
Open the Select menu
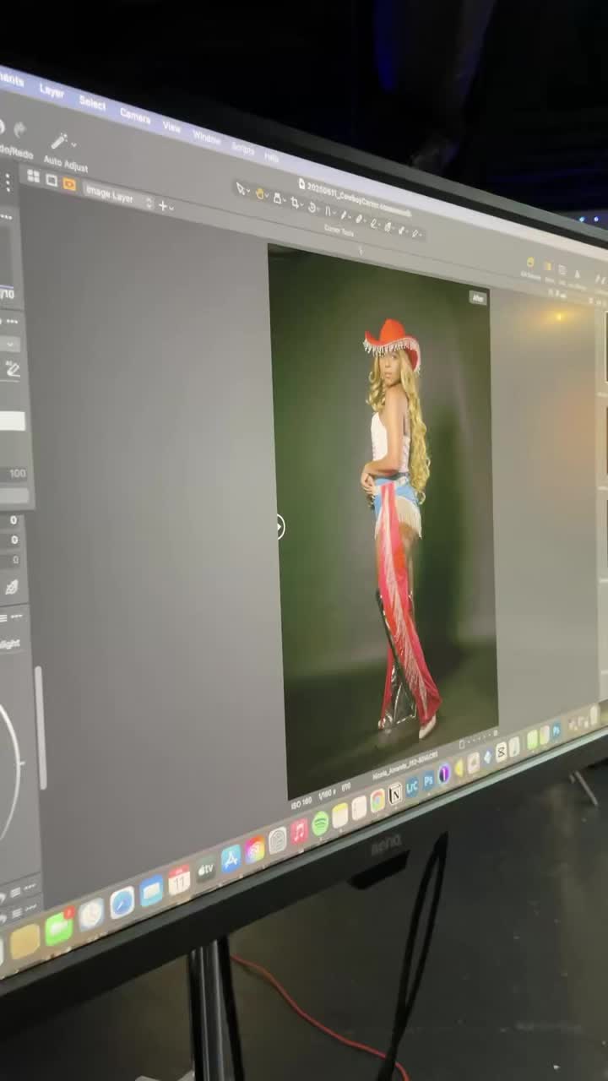coord(92,102)
